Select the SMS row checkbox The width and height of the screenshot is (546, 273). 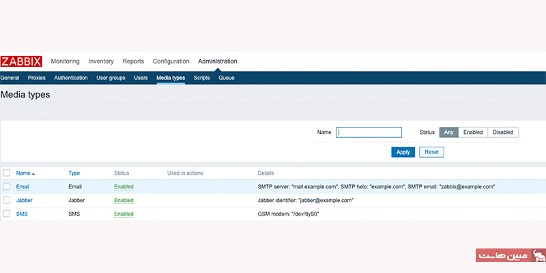pos(7,214)
